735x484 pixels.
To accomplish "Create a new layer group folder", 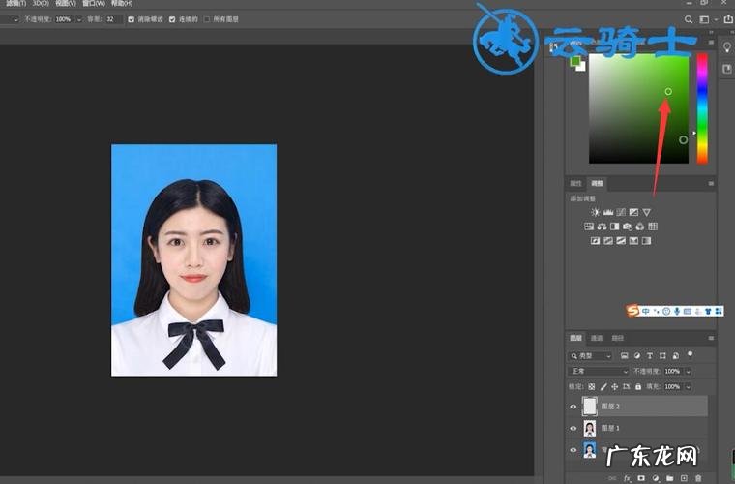I will (x=670, y=478).
